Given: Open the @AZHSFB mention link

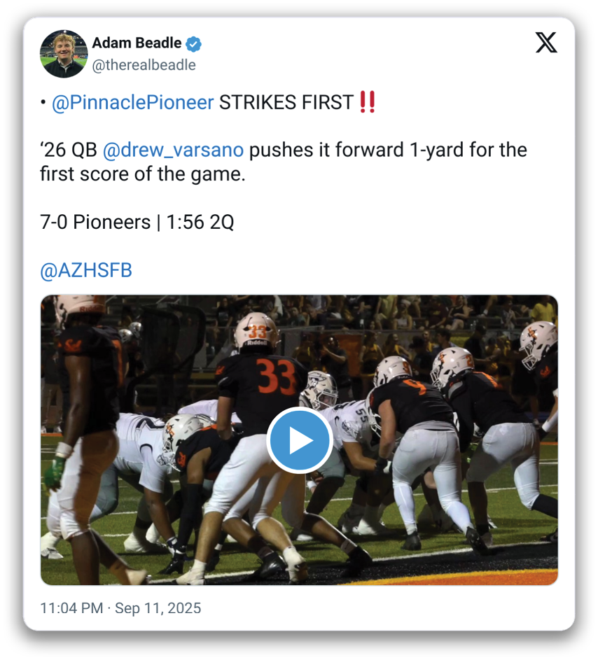Looking at the screenshot, I should tap(86, 270).
